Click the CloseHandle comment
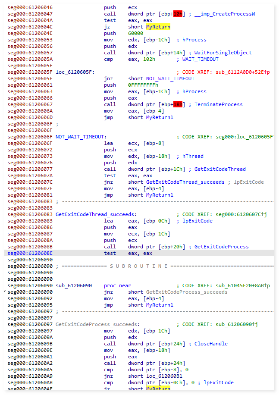The height and width of the screenshot is (395, 279). [211, 344]
